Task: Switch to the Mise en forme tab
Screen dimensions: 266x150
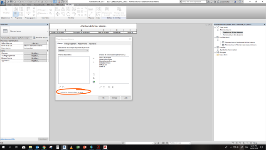Action: pos(82,44)
